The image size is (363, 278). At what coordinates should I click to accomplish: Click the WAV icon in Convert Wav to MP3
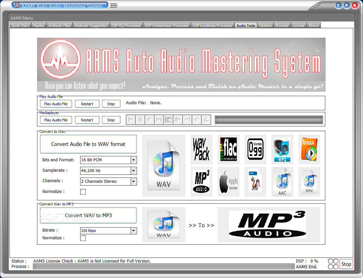(x=164, y=225)
